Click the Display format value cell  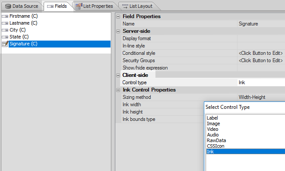click(x=261, y=38)
